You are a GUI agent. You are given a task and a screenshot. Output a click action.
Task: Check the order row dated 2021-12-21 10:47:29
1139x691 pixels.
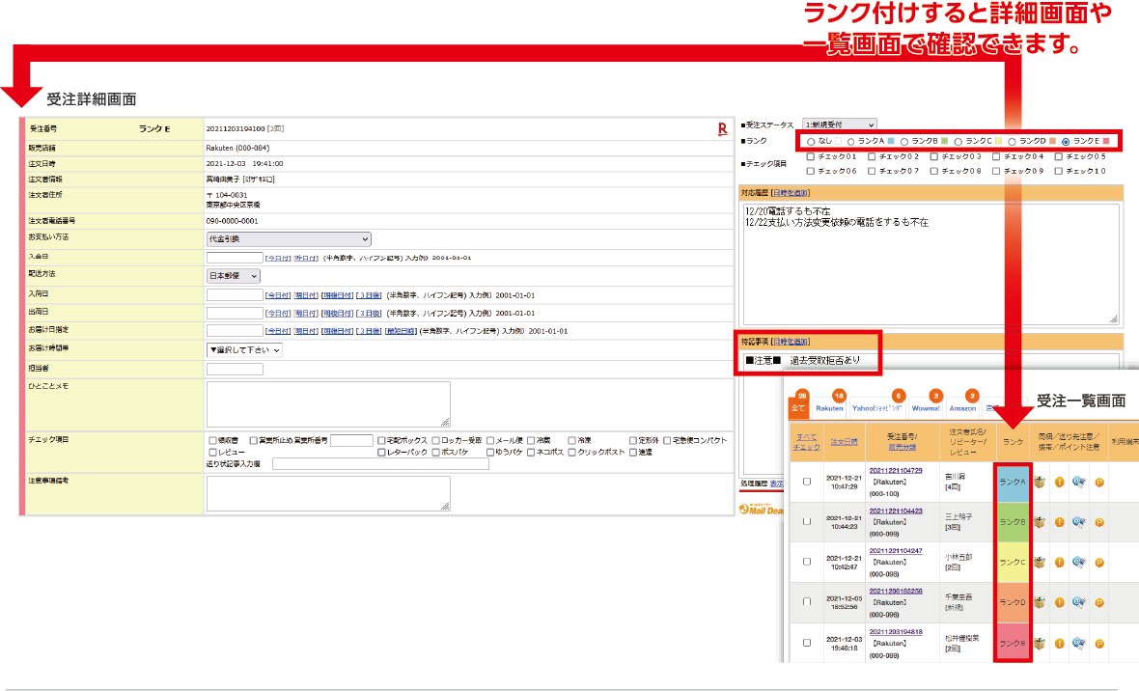pyautogui.click(x=806, y=482)
